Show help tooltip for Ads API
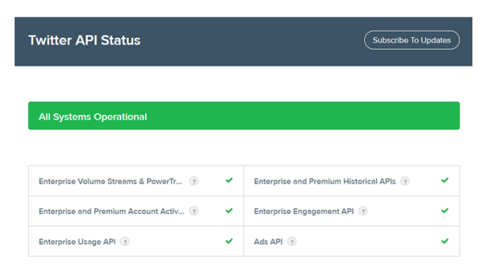Screen dimensions: 487x274 pyautogui.click(x=292, y=242)
